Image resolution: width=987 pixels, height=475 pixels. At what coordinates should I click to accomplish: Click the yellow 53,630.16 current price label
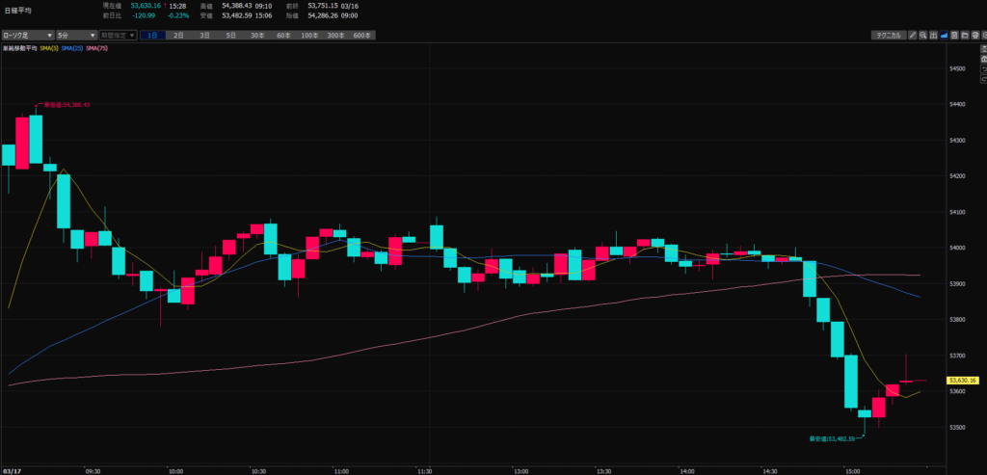(x=964, y=381)
